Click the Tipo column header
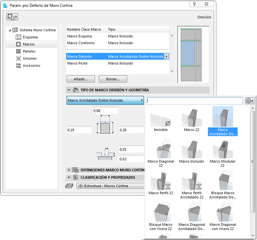Viewport: 257px width, 240px height. (x=136, y=29)
